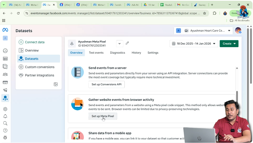Screen dimensions: 253x143
Task: Click the setup options scroll up arrow
Action: pyautogui.click(x=237, y=68)
